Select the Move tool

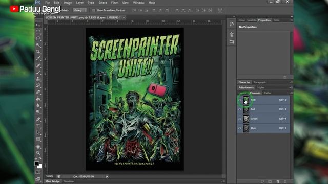[38, 25]
